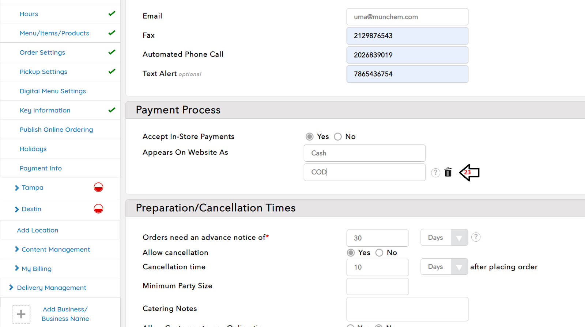Click the red status icon next to Tampa
Viewport: 585px width, 327px height.
click(x=98, y=188)
